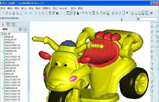Toggle datum plane display
Image resolution: width=159 pixels, height=102 pixels.
(132, 13)
